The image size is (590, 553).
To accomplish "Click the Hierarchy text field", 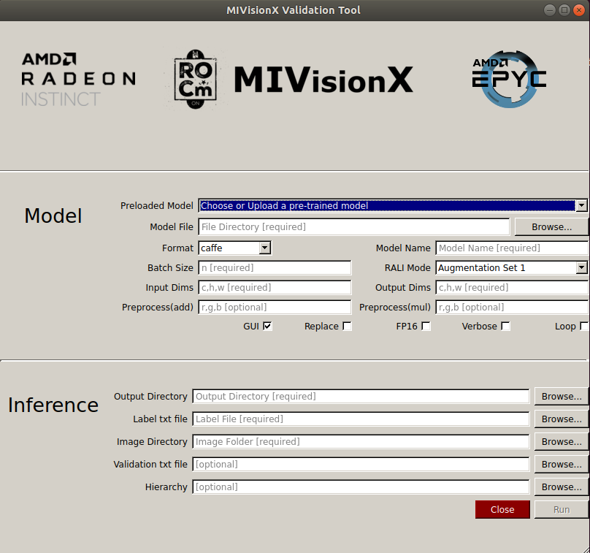I will pyautogui.click(x=361, y=487).
